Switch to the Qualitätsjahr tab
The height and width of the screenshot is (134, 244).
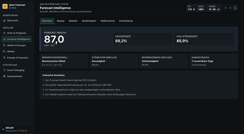pos(89,21)
